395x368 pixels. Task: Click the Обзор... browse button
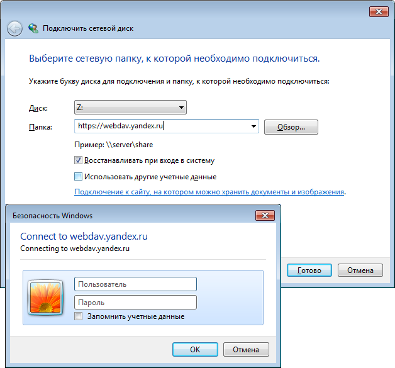tap(291, 127)
